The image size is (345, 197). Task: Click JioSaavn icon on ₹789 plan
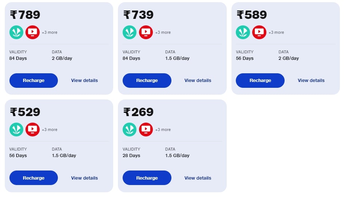[x=16, y=32]
